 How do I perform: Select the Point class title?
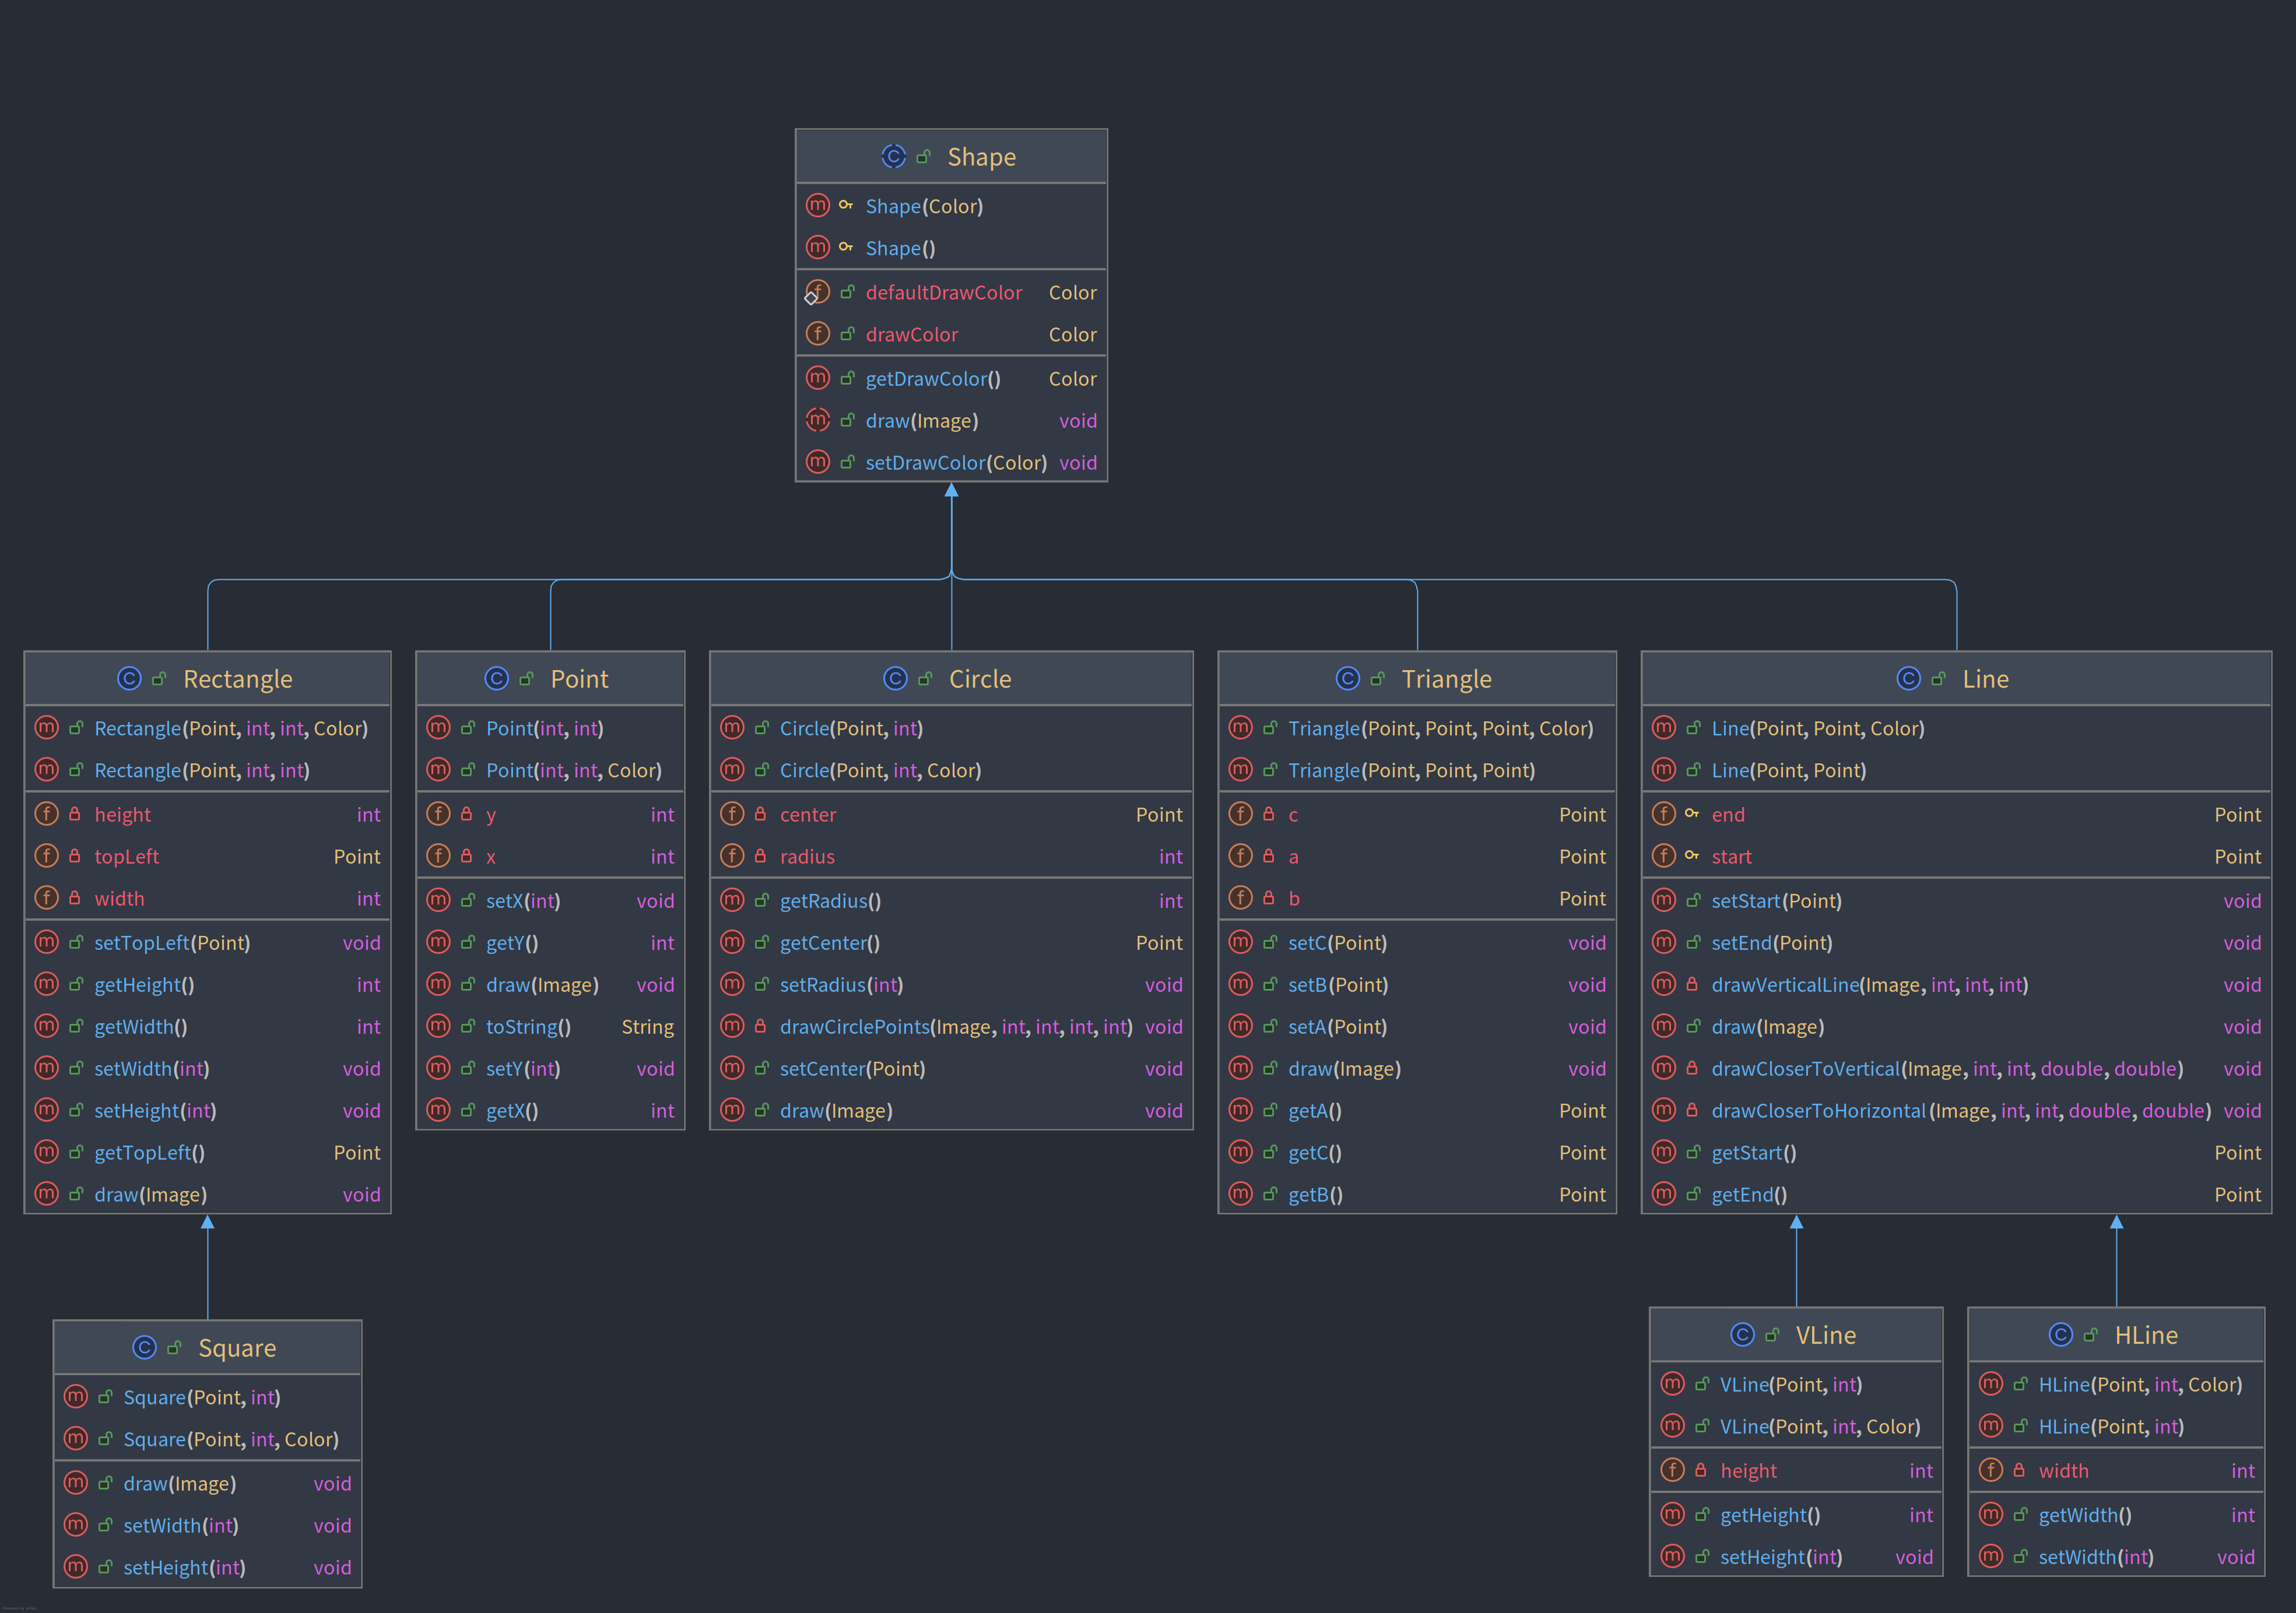[x=579, y=678]
